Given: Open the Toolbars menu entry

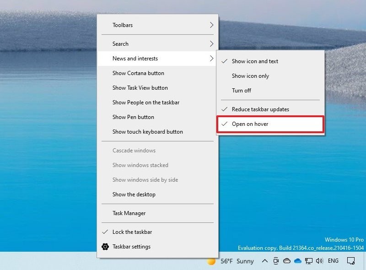Looking at the screenshot, I should tap(157, 25).
